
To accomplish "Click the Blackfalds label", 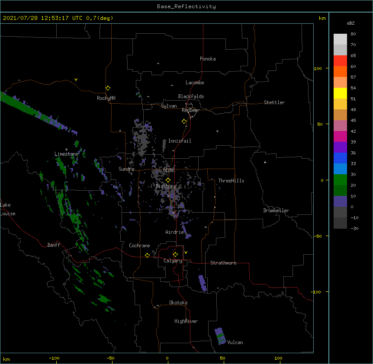I will click(191, 96).
